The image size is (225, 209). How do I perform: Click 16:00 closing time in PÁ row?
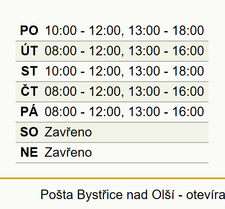(188, 111)
